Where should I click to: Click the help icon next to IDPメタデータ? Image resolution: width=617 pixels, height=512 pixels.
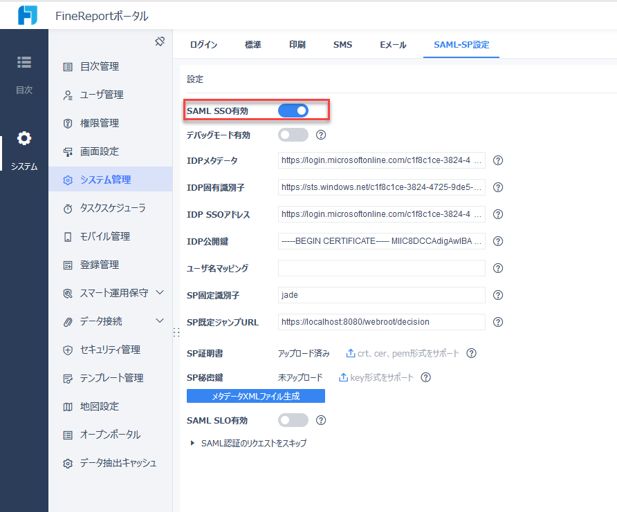pyautogui.click(x=497, y=160)
